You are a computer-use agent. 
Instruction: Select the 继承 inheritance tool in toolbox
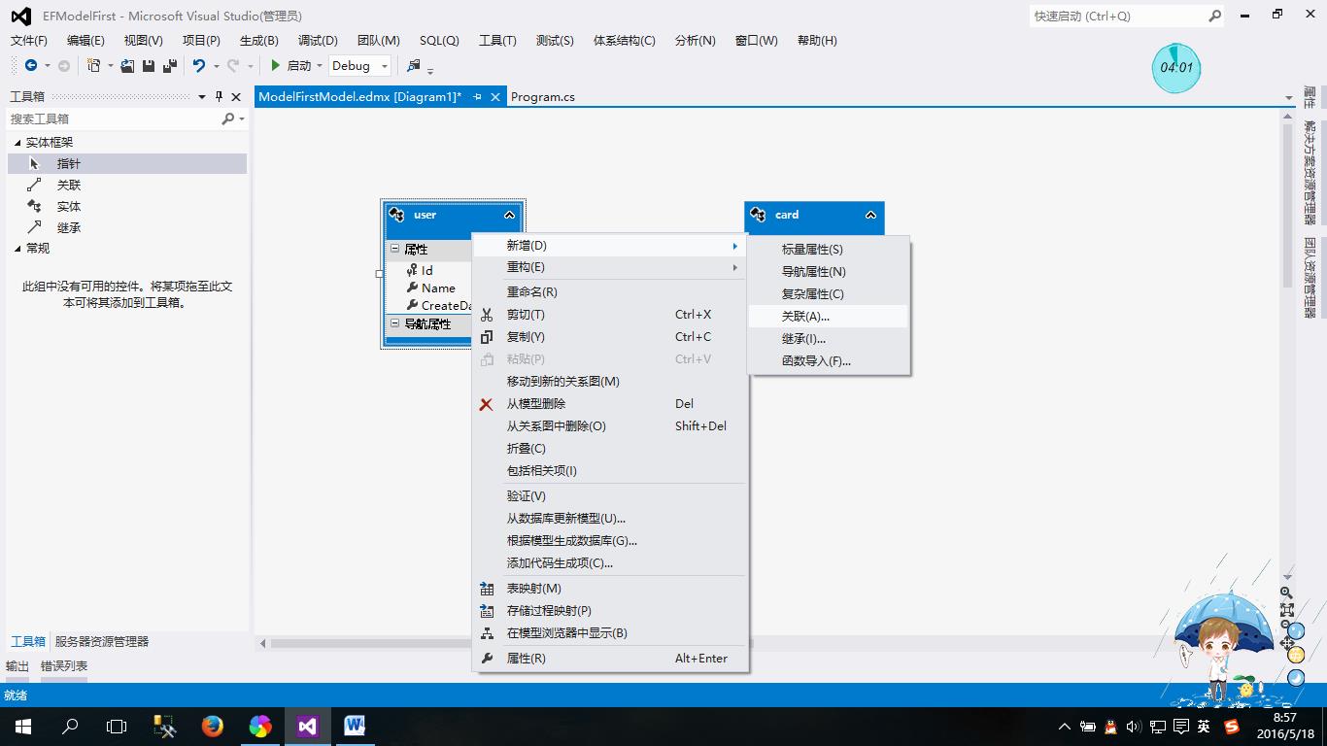coord(127,227)
